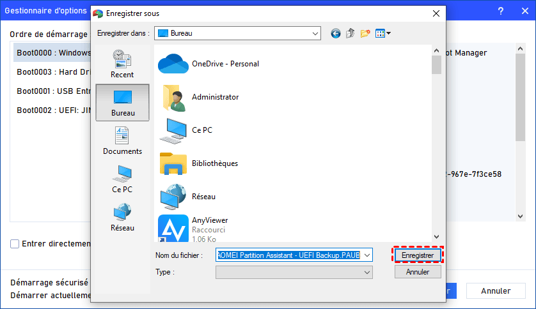Select Ce PC in the places sidebar
Viewport: 536px width, 309px height.
coord(122,179)
